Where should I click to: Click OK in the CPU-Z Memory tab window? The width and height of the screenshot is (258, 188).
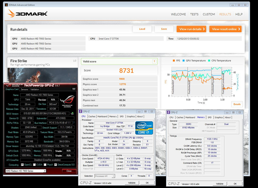235,184
